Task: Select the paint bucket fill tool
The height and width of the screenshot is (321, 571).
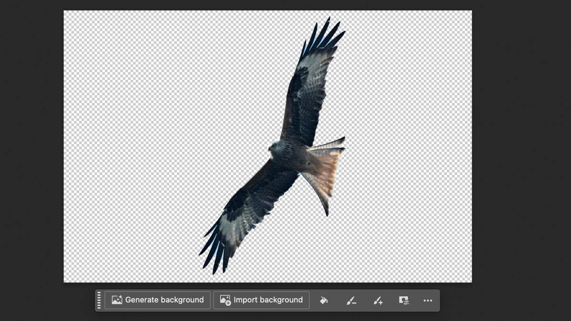Action: [x=324, y=300]
